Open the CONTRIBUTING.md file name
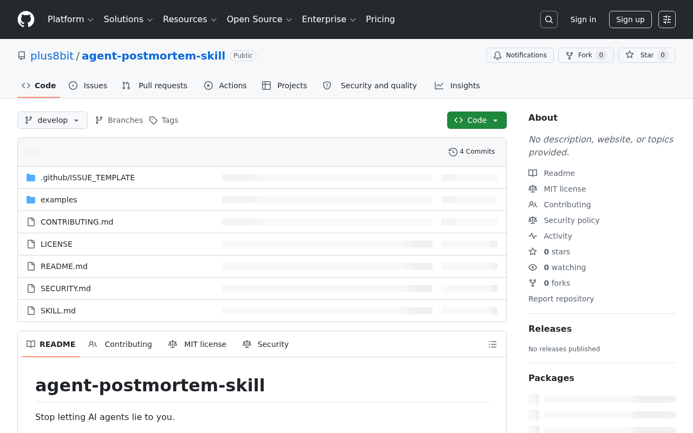Screen dimensions: 693x433 click(x=77, y=222)
